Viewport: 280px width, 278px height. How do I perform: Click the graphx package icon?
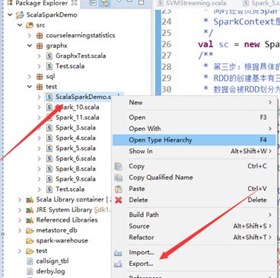[40, 46]
